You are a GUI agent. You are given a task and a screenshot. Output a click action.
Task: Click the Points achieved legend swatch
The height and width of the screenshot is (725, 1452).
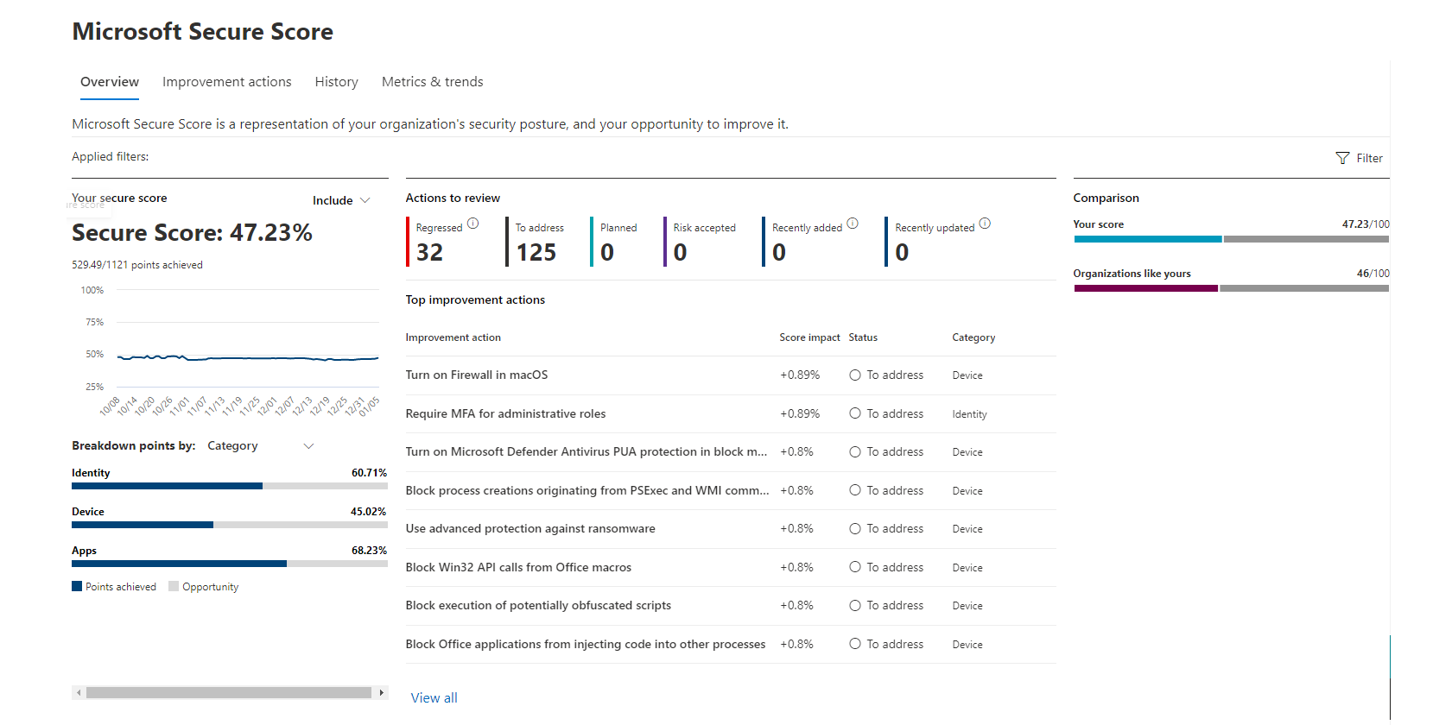77,587
